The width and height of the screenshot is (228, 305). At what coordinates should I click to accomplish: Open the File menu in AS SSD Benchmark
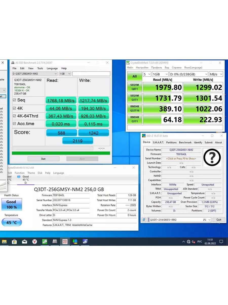(14, 68)
